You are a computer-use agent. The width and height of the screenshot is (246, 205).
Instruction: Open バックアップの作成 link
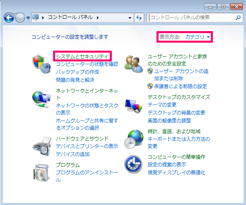tap(77, 72)
